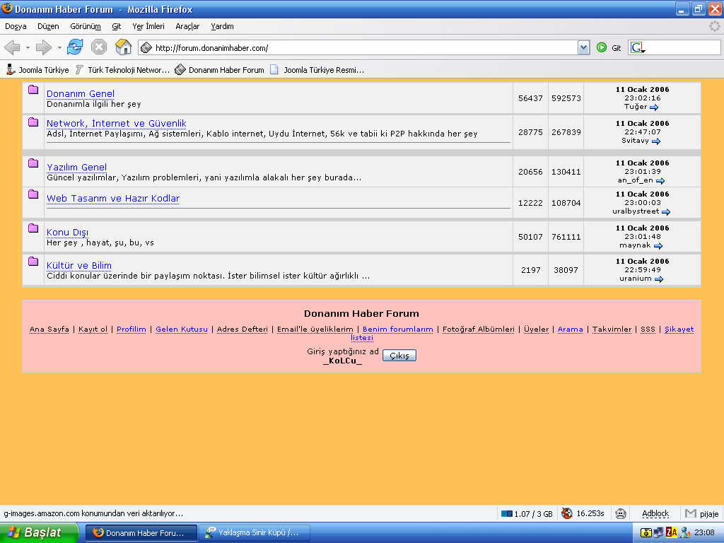Image resolution: width=724 pixels, height=543 pixels.
Task: Open the Benim forumlarım link
Action: pos(398,329)
